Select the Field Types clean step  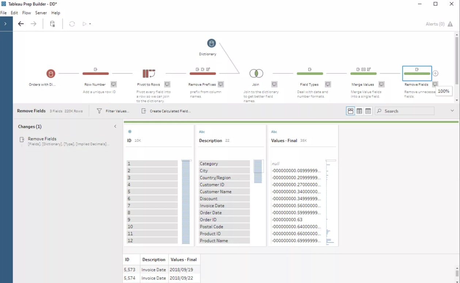pyautogui.click(x=310, y=73)
